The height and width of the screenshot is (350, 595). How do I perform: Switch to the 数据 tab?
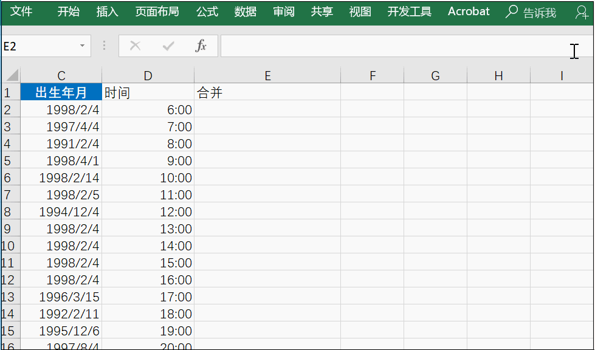tap(246, 12)
